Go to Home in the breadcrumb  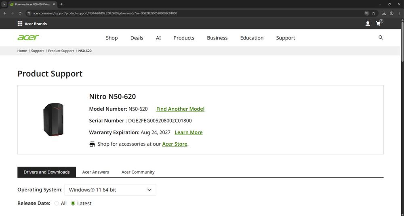(x=22, y=51)
